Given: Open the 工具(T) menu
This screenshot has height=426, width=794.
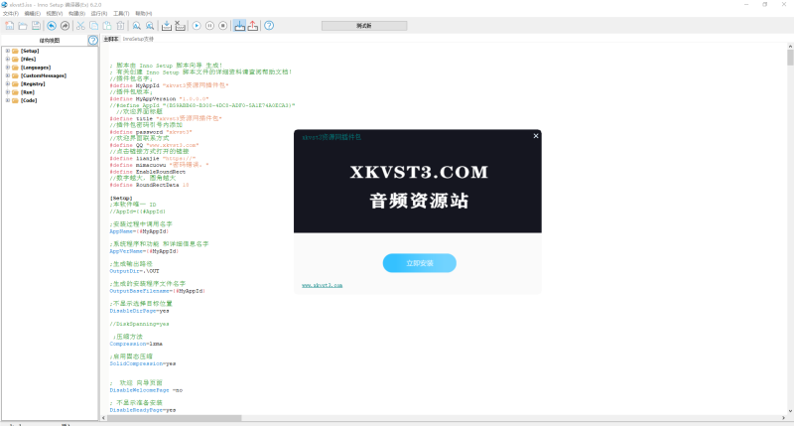Looking at the screenshot, I should tap(121, 14).
